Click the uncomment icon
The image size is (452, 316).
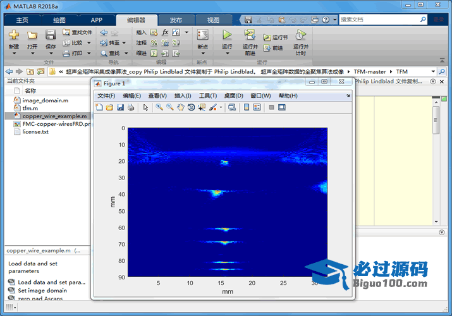(165, 43)
